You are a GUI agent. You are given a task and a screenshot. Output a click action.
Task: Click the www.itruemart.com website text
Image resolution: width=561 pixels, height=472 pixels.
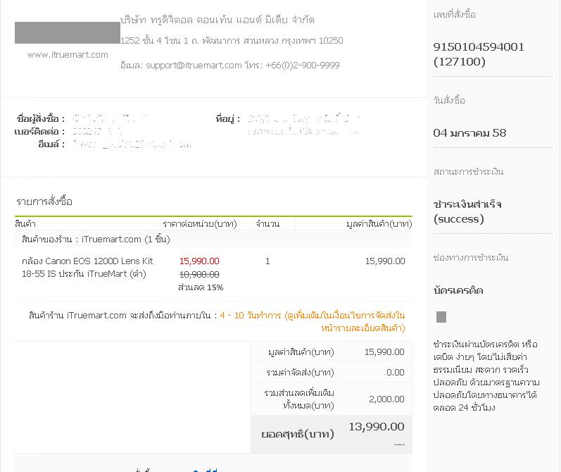click(x=68, y=55)
